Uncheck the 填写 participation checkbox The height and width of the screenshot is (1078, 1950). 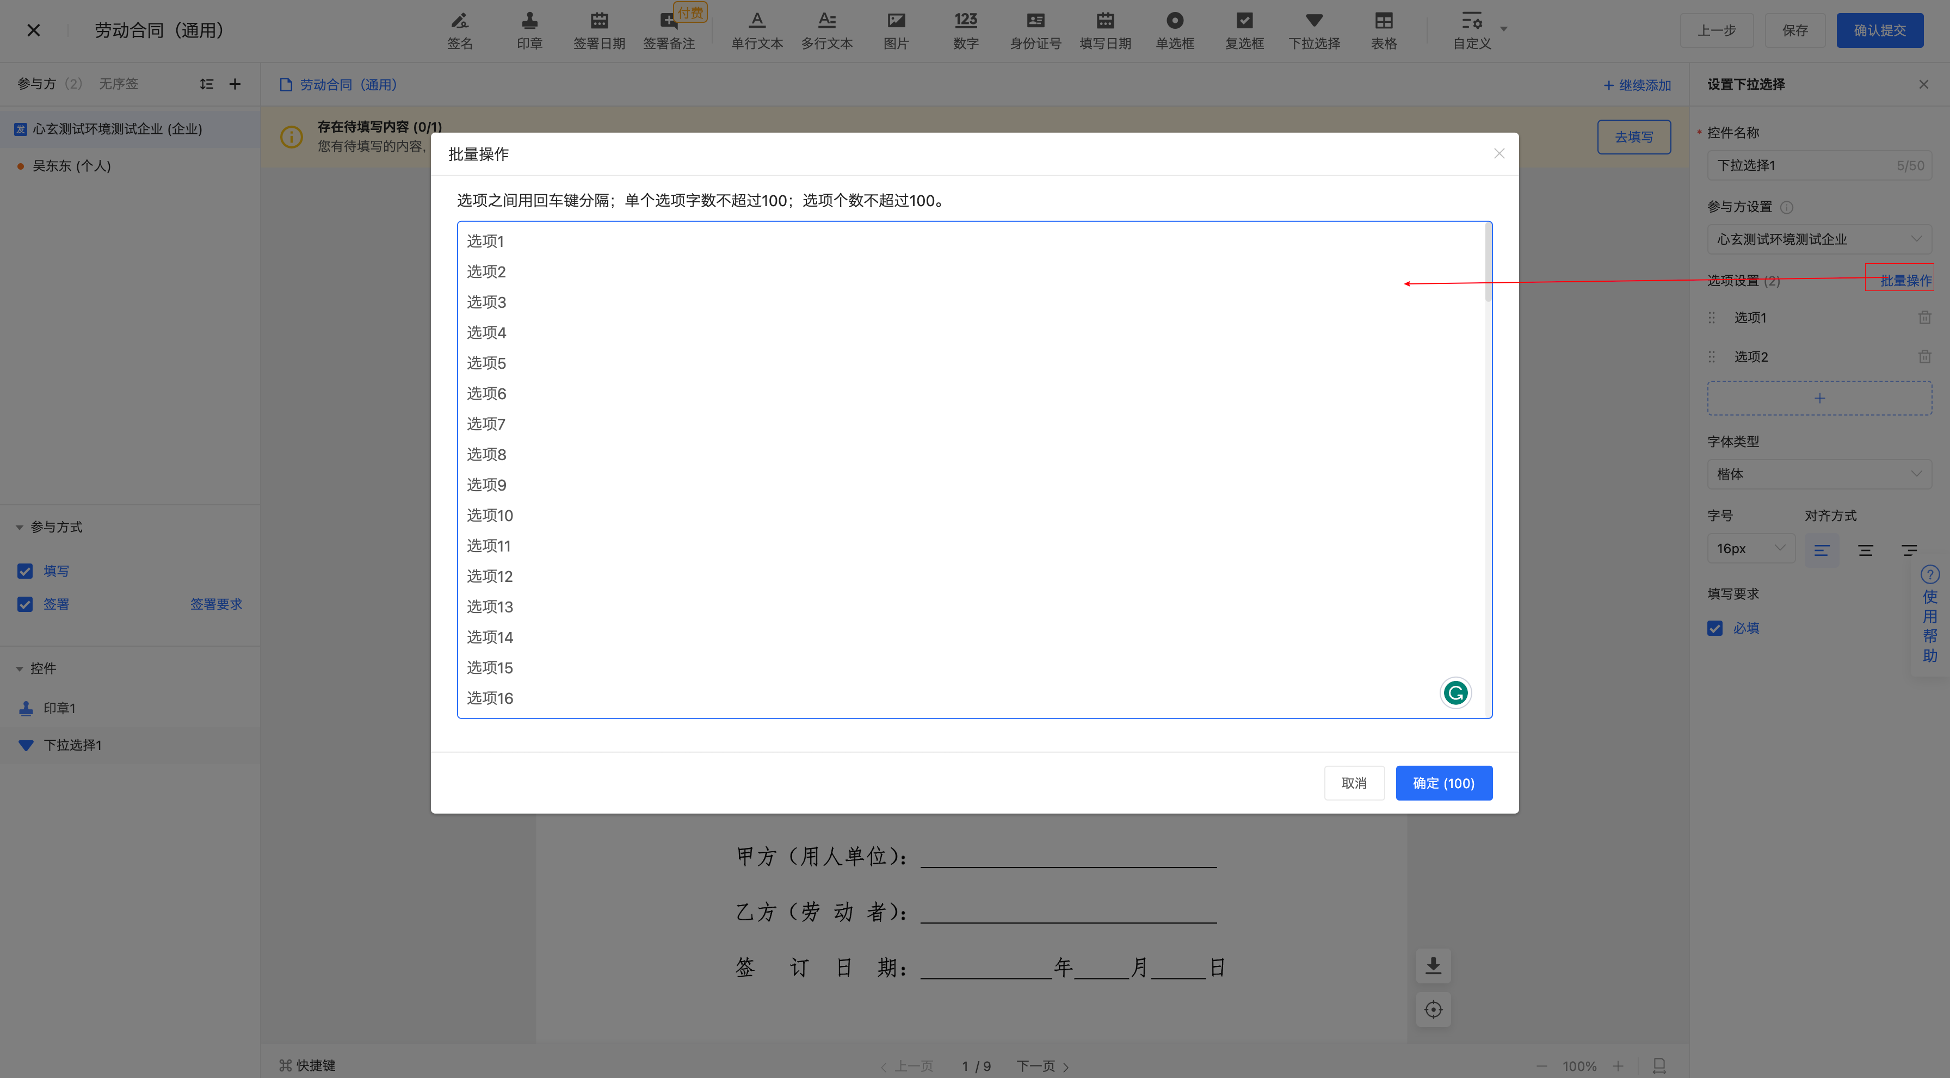(x=25, y=571)
